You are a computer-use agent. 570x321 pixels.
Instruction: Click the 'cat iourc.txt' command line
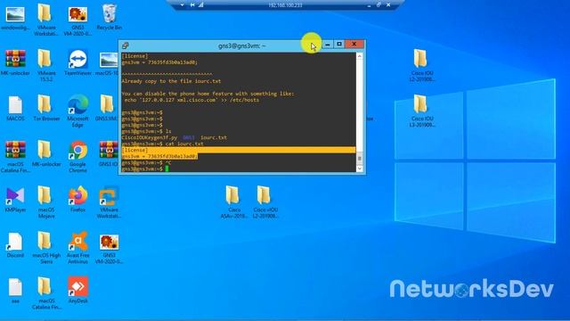tap(184, 144)
